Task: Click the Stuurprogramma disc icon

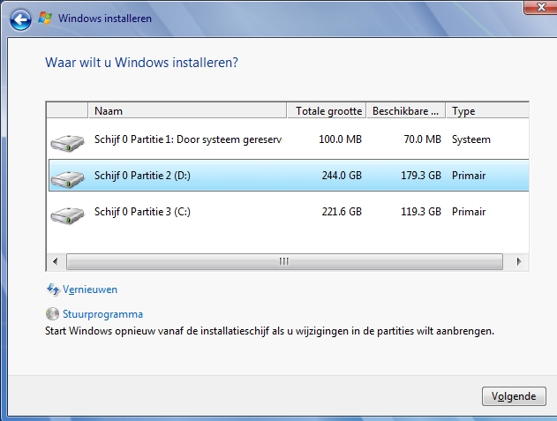Action: [53, 313]
